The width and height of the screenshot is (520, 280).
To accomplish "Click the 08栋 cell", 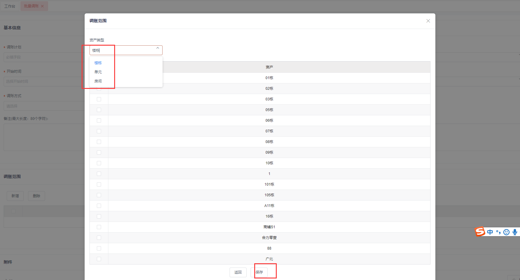I will (269, 142).
